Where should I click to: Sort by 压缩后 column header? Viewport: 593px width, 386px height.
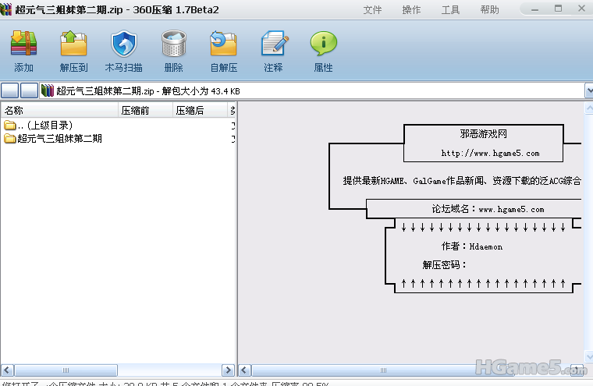click(199, 111)
